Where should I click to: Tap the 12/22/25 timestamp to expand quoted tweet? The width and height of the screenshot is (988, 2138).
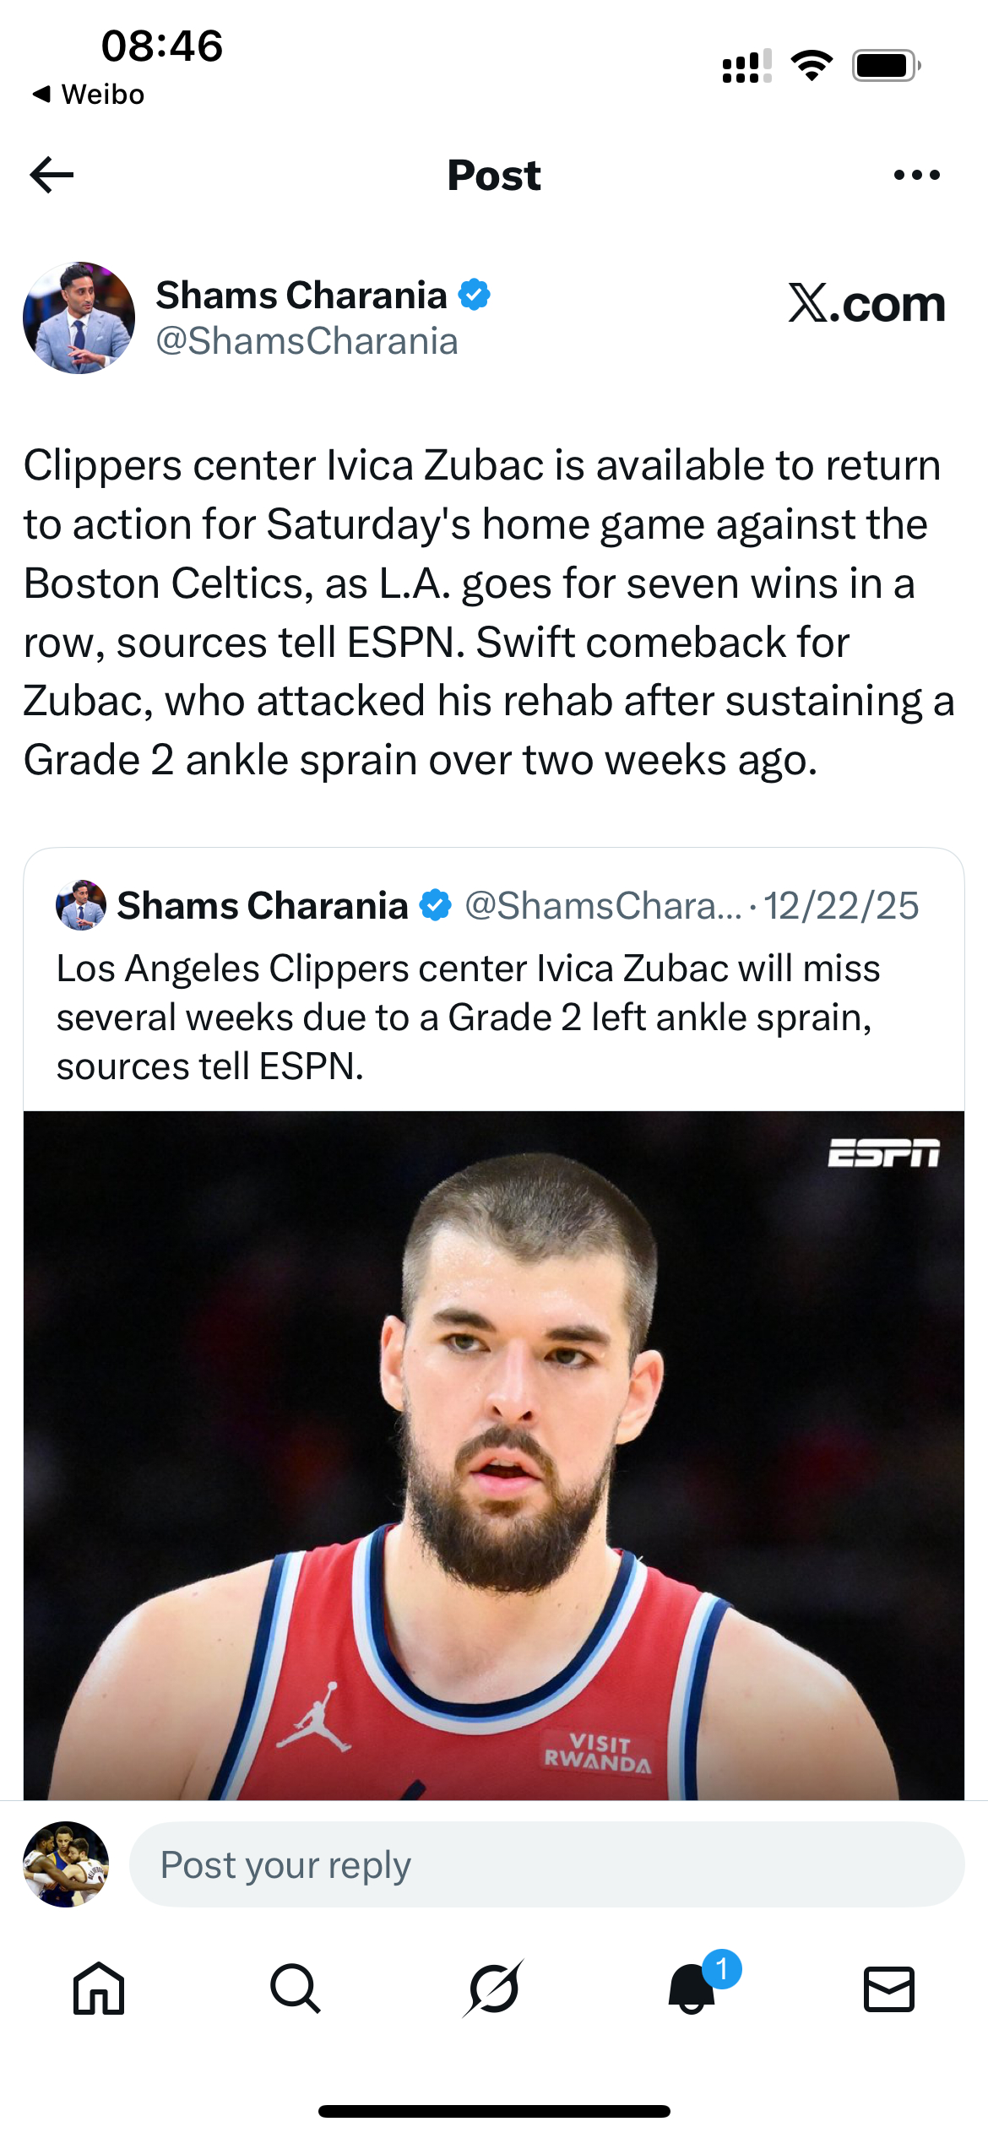[842, 905]
